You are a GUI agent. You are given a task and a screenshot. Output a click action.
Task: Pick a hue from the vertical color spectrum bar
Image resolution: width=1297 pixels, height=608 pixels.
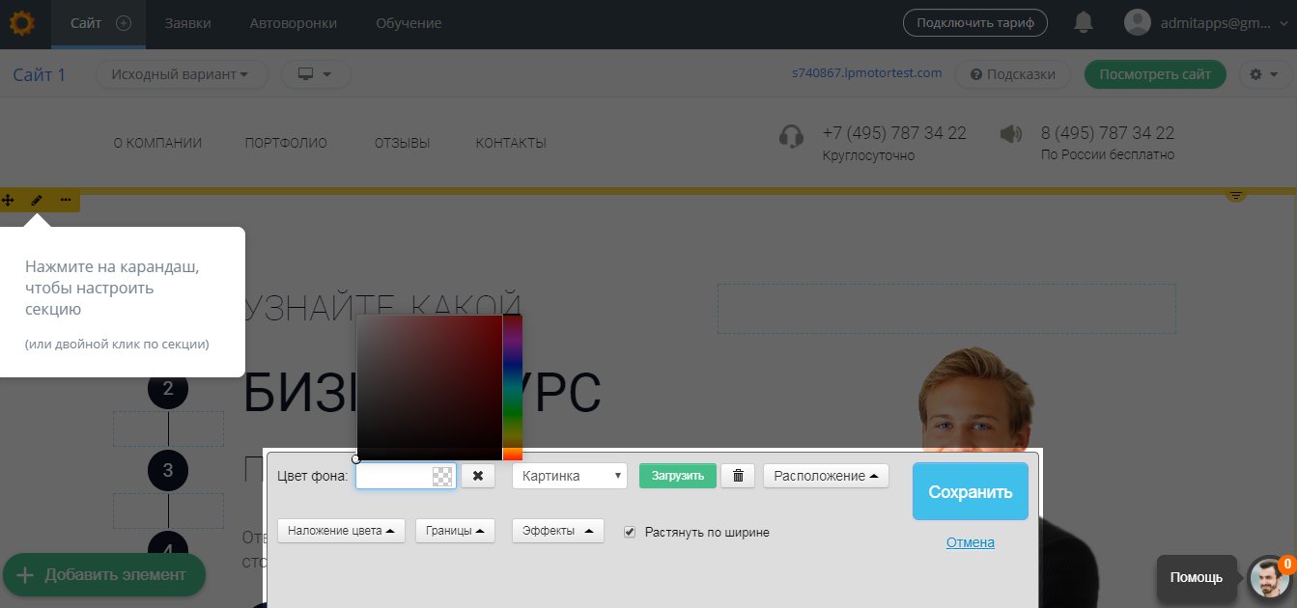511,386
